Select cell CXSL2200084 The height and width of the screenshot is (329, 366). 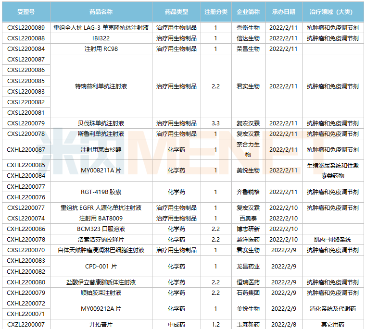tap(26, 49)
